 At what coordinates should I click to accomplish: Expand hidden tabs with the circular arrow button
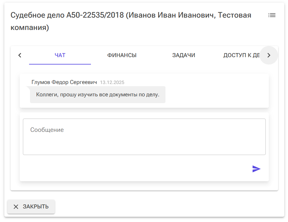tap(269, 55)
